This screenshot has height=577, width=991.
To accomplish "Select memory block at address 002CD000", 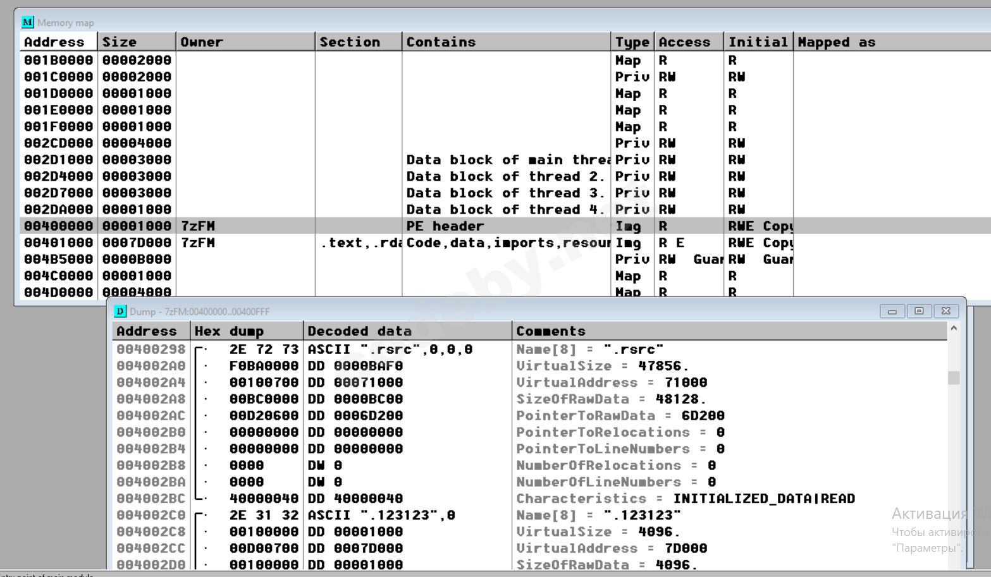I will (x=506, y=143).
